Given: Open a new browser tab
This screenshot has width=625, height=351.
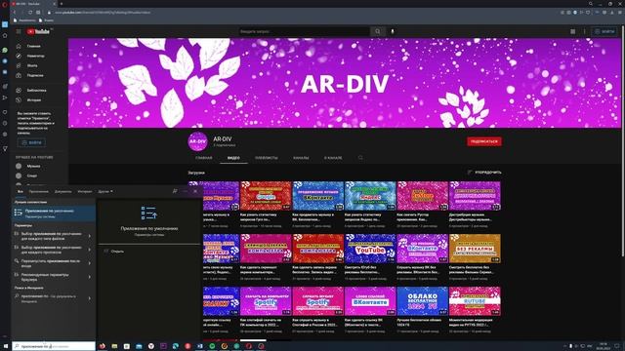Looking at the screenshot, I should coord(61,4).
